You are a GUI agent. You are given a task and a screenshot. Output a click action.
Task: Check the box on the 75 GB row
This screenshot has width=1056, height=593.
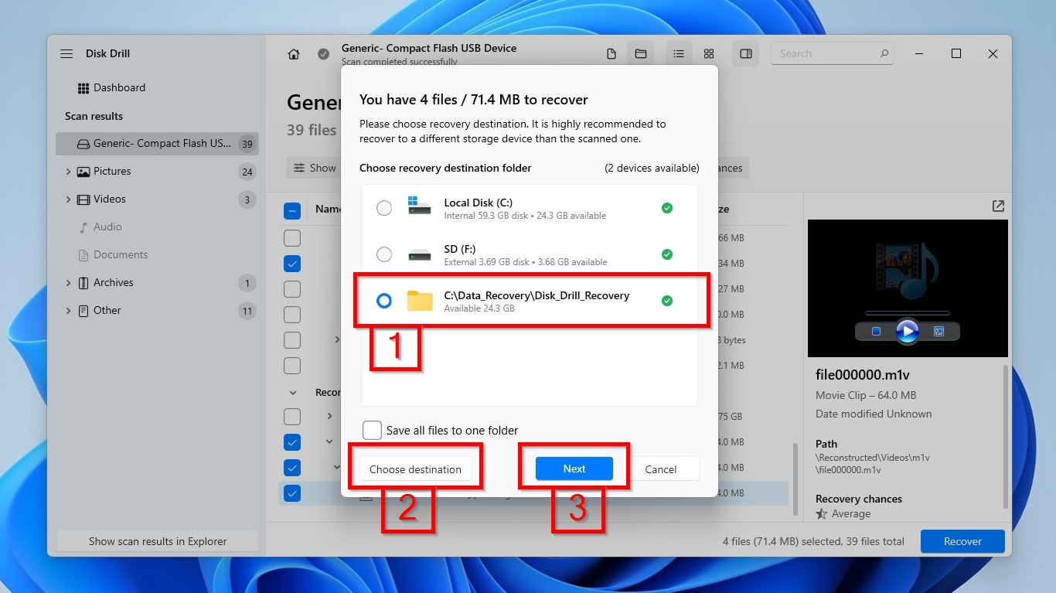[292, 417]
